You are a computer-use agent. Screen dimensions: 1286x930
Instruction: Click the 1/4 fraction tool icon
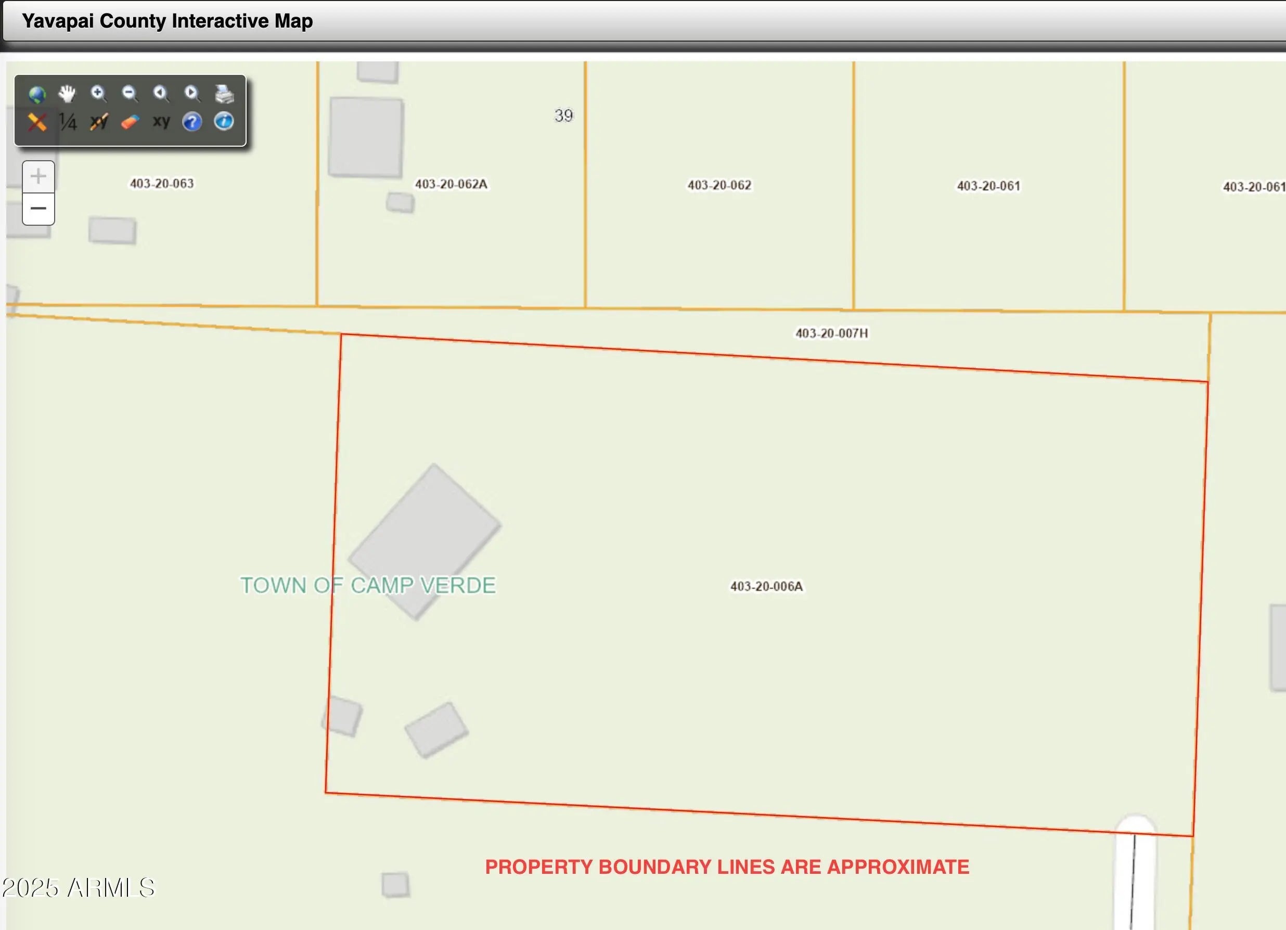(68, 122)
